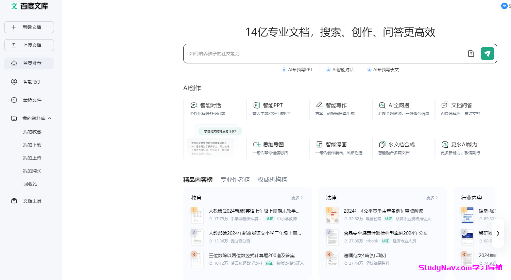511x280 pixels.
Task: Click the 新建文档 button
Action: 29,27
